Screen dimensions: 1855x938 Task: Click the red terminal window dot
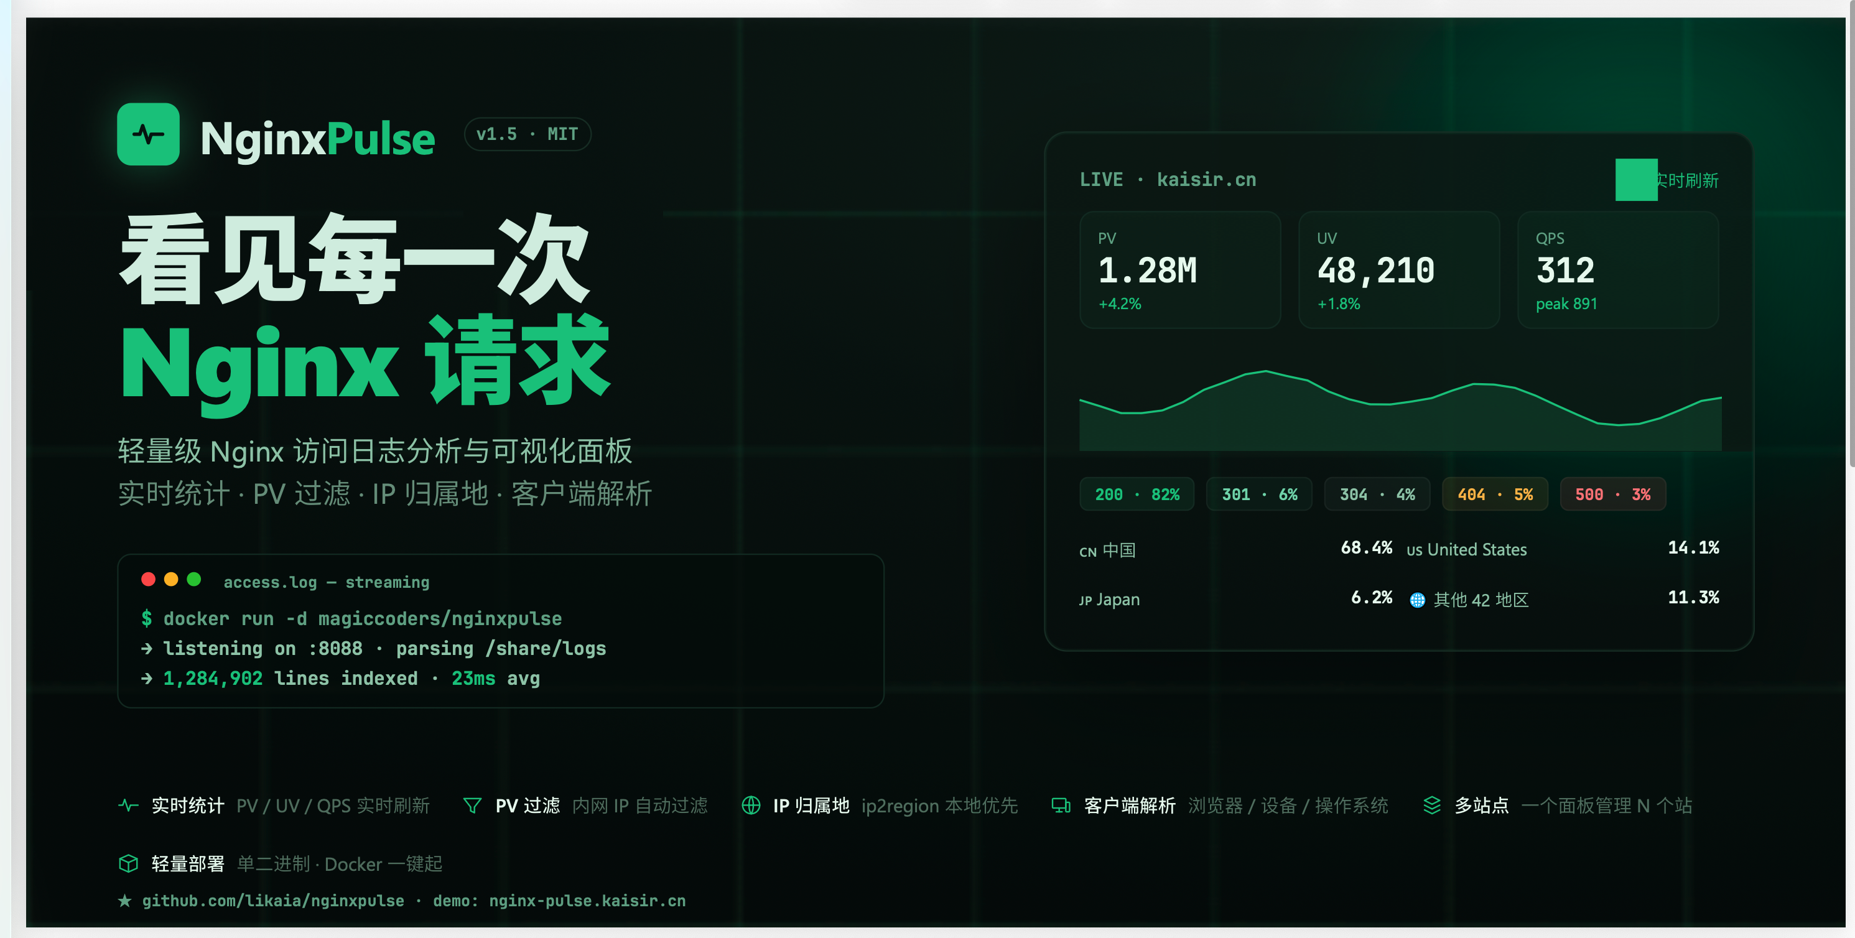point(149,580)
